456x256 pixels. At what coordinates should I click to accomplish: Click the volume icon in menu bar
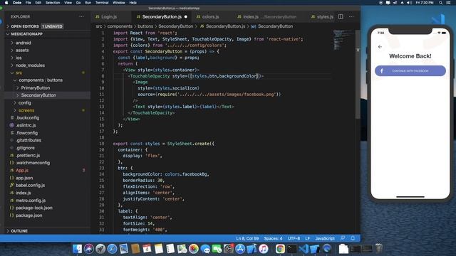(x=409, y=3)
